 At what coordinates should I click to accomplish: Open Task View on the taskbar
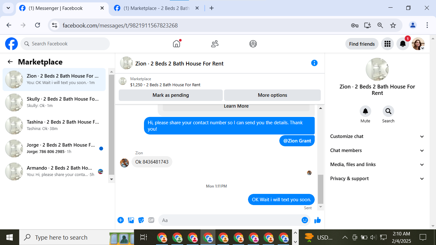coord(144,237)
